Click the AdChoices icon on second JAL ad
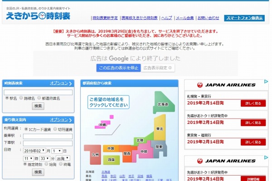 click(x=266, y=157)
